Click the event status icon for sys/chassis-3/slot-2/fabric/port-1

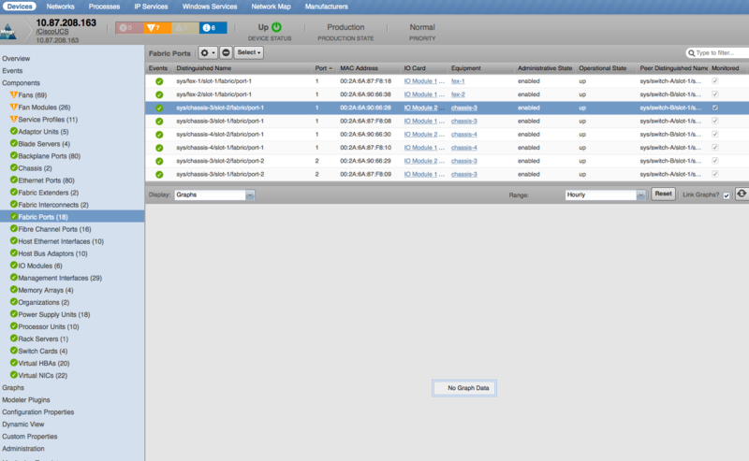click(159, 108)
